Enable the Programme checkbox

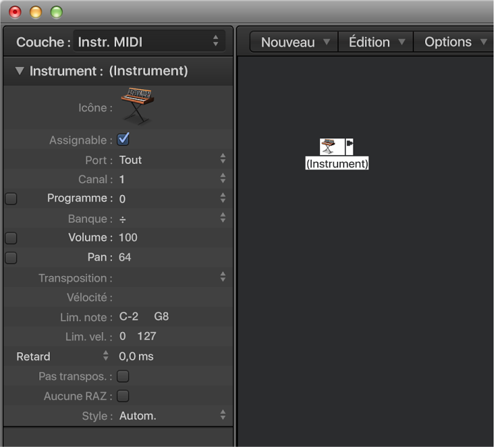(x=11, y=199)
